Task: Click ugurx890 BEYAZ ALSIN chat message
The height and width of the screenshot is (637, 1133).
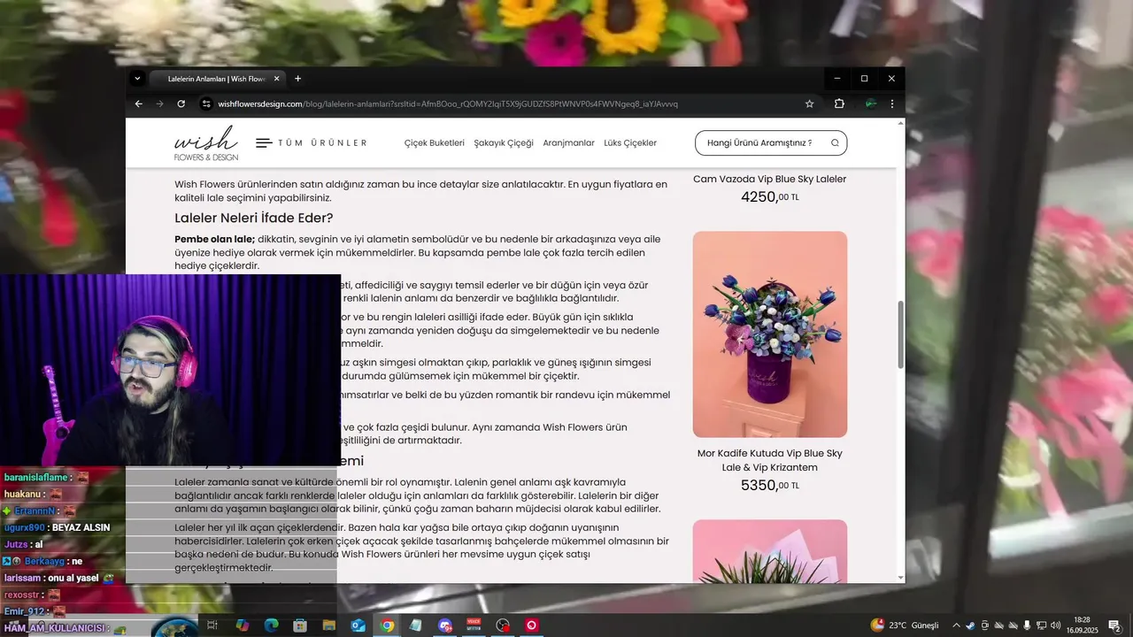Action: pyautogui.click(x=57, y=527)
